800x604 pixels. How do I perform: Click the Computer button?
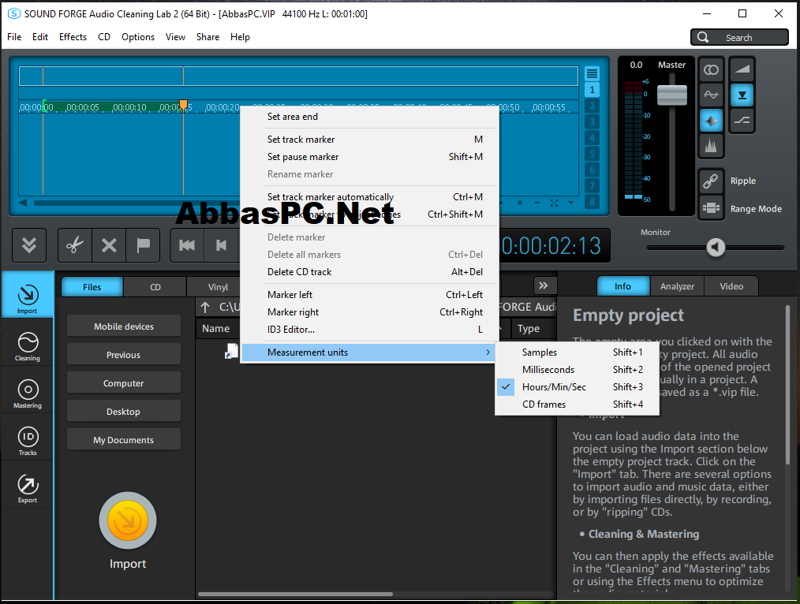coord(123,383)
